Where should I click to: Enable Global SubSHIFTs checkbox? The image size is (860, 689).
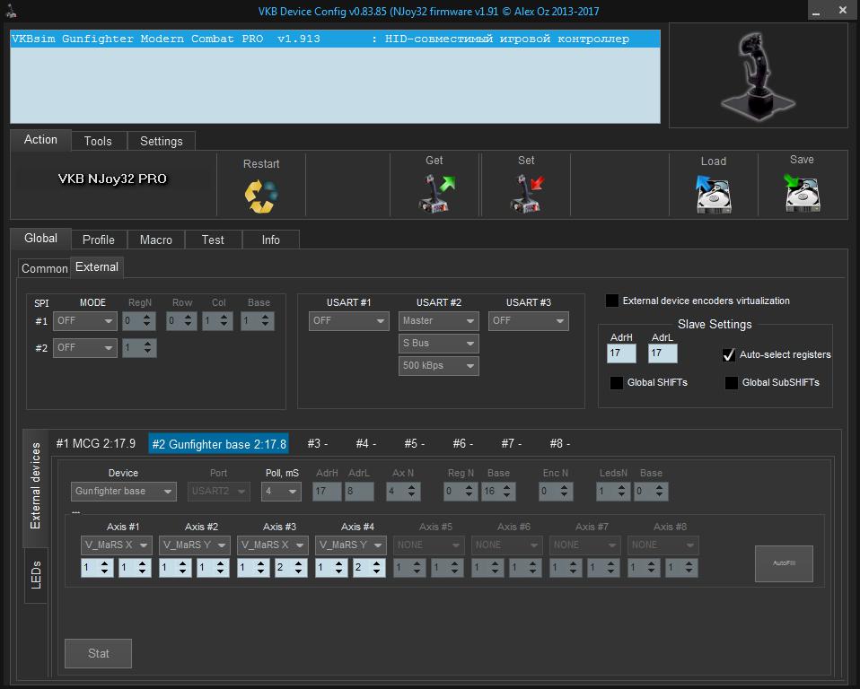pos(731,382)
